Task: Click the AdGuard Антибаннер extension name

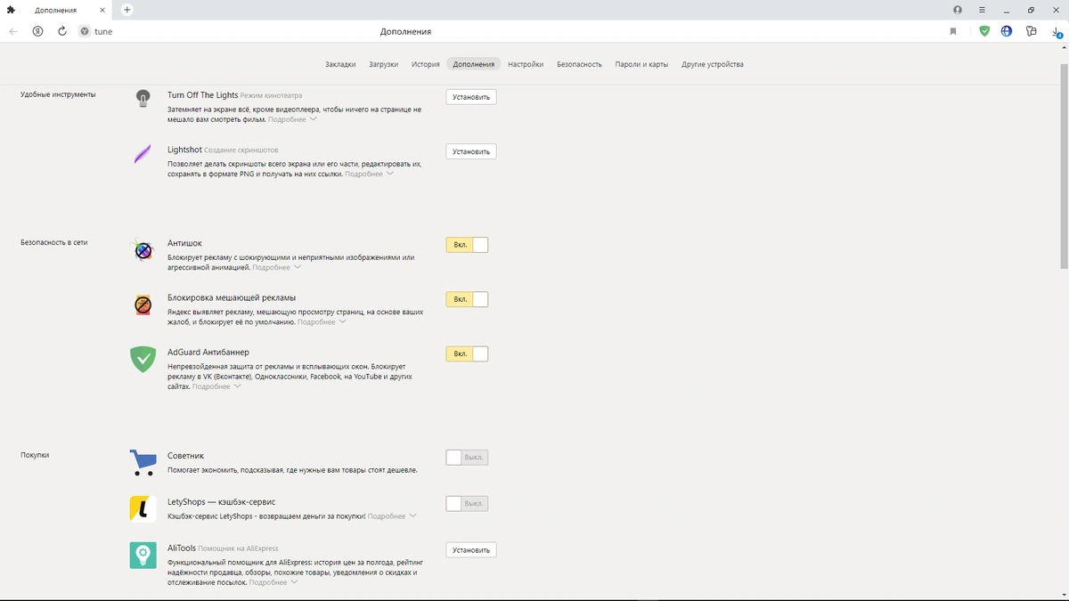Action: point(208,353)
